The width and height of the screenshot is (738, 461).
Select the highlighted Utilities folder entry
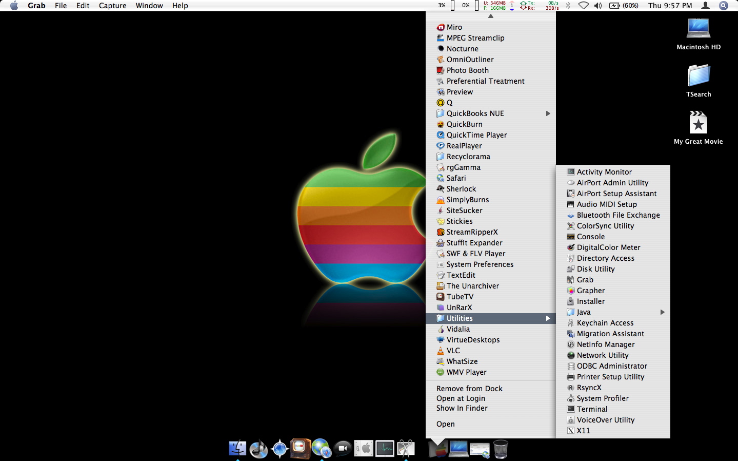[491, 318]
